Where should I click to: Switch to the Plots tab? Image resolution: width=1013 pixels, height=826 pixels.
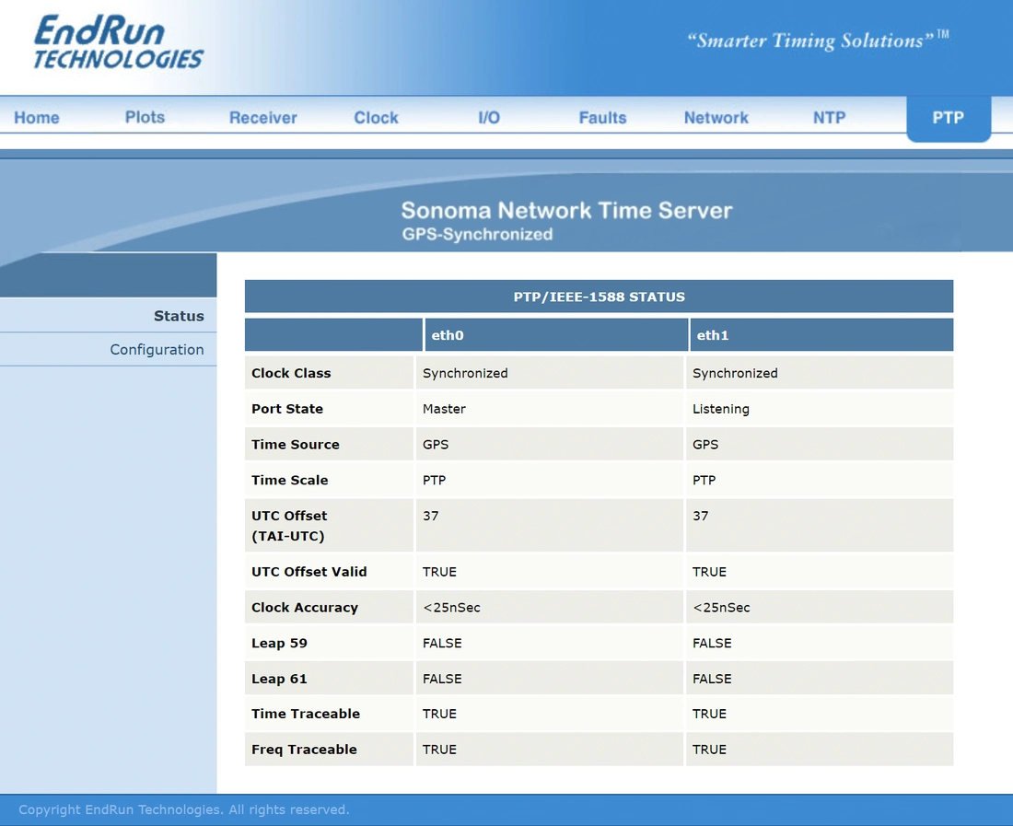pos(145,117)
